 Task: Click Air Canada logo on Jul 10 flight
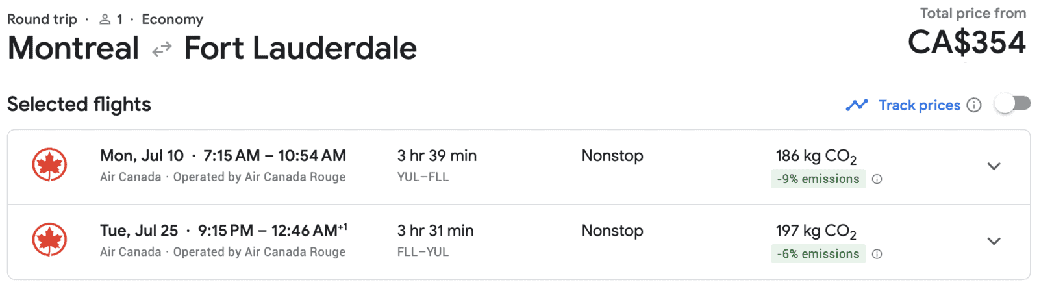point(49,165)
